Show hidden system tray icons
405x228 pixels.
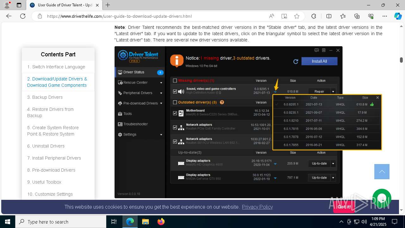click(x=341, y=222)
